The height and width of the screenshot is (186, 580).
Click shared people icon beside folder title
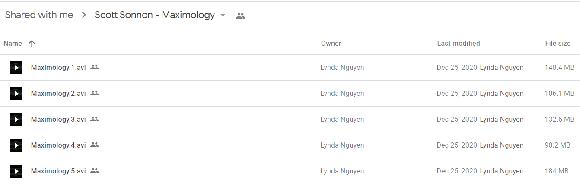coord(241,16)
